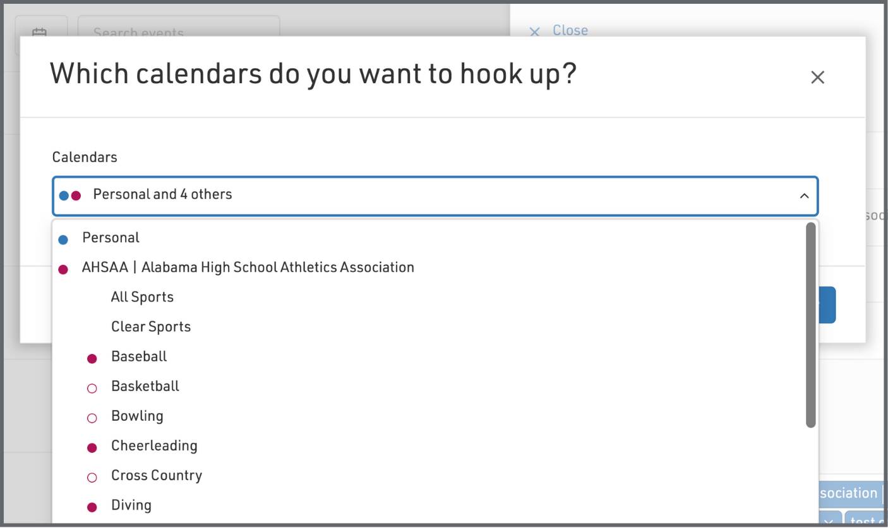Click the filled dot next to Baseball
This screenshot has height=528, width=888.
pos(92,359)
